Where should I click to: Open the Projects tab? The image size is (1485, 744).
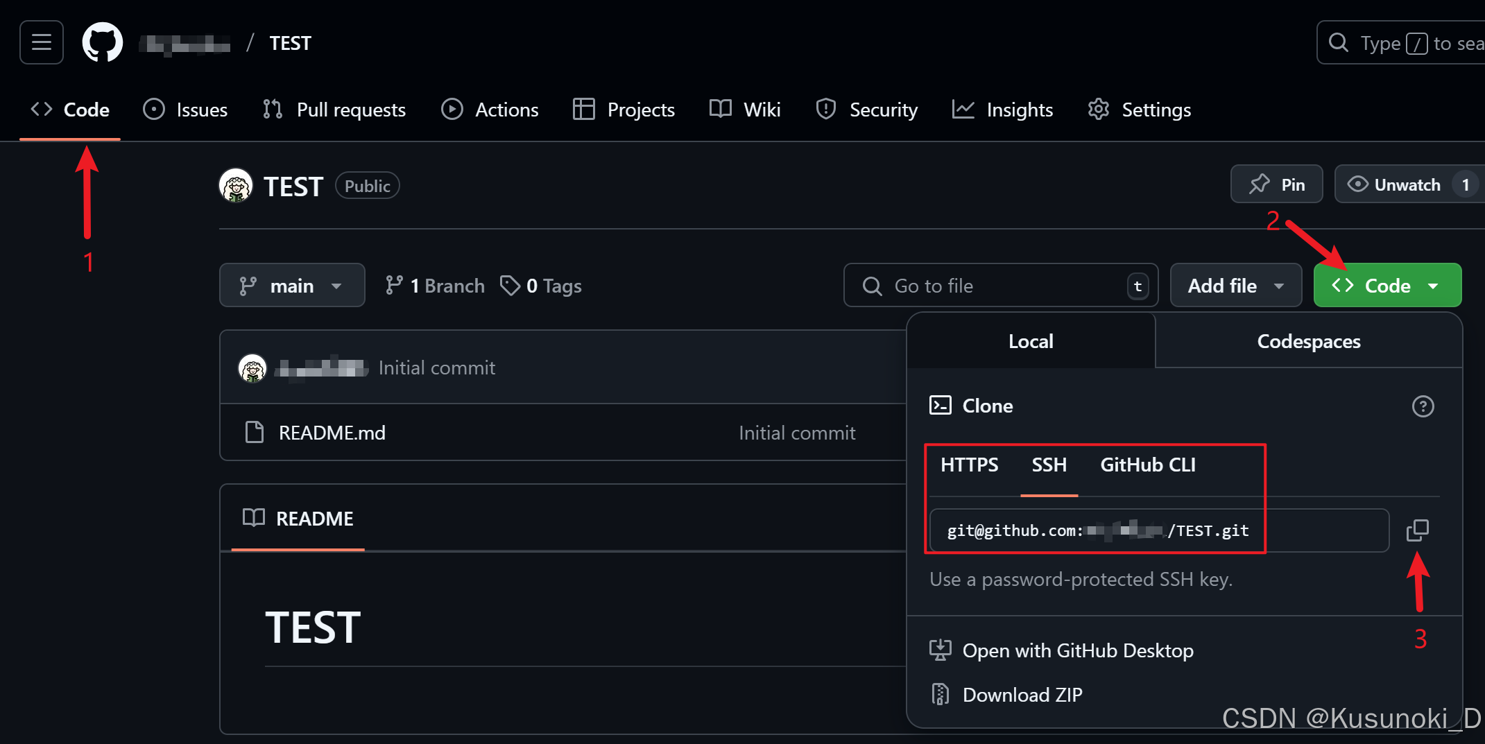pos(624,110)
